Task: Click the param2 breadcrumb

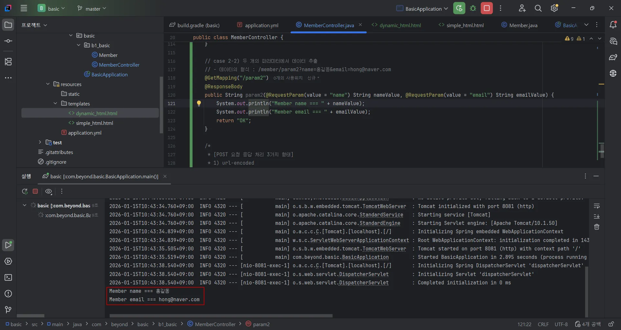Action: click(258, 324)
